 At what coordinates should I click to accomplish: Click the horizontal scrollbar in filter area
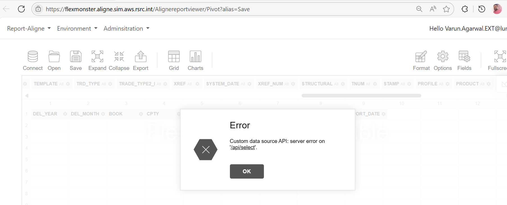[x=361, y=96]
